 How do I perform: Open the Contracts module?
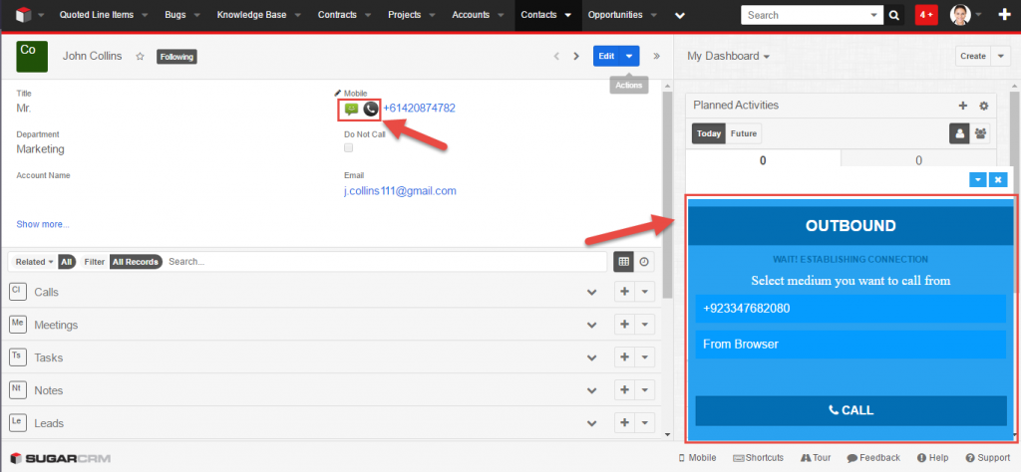point(337,14)
